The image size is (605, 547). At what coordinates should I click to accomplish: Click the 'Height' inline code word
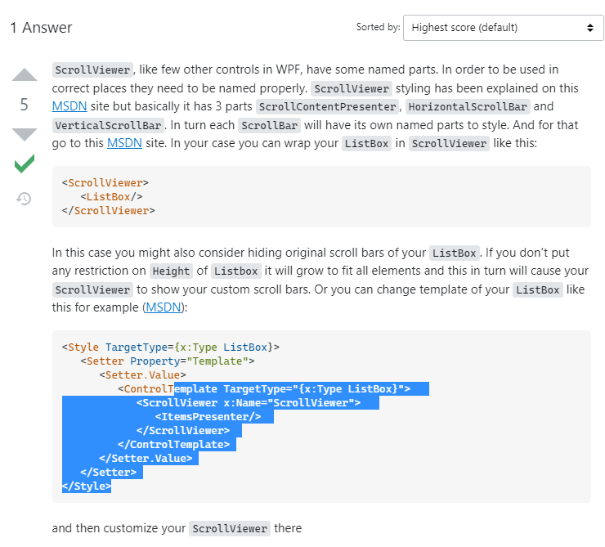[170, 271]
